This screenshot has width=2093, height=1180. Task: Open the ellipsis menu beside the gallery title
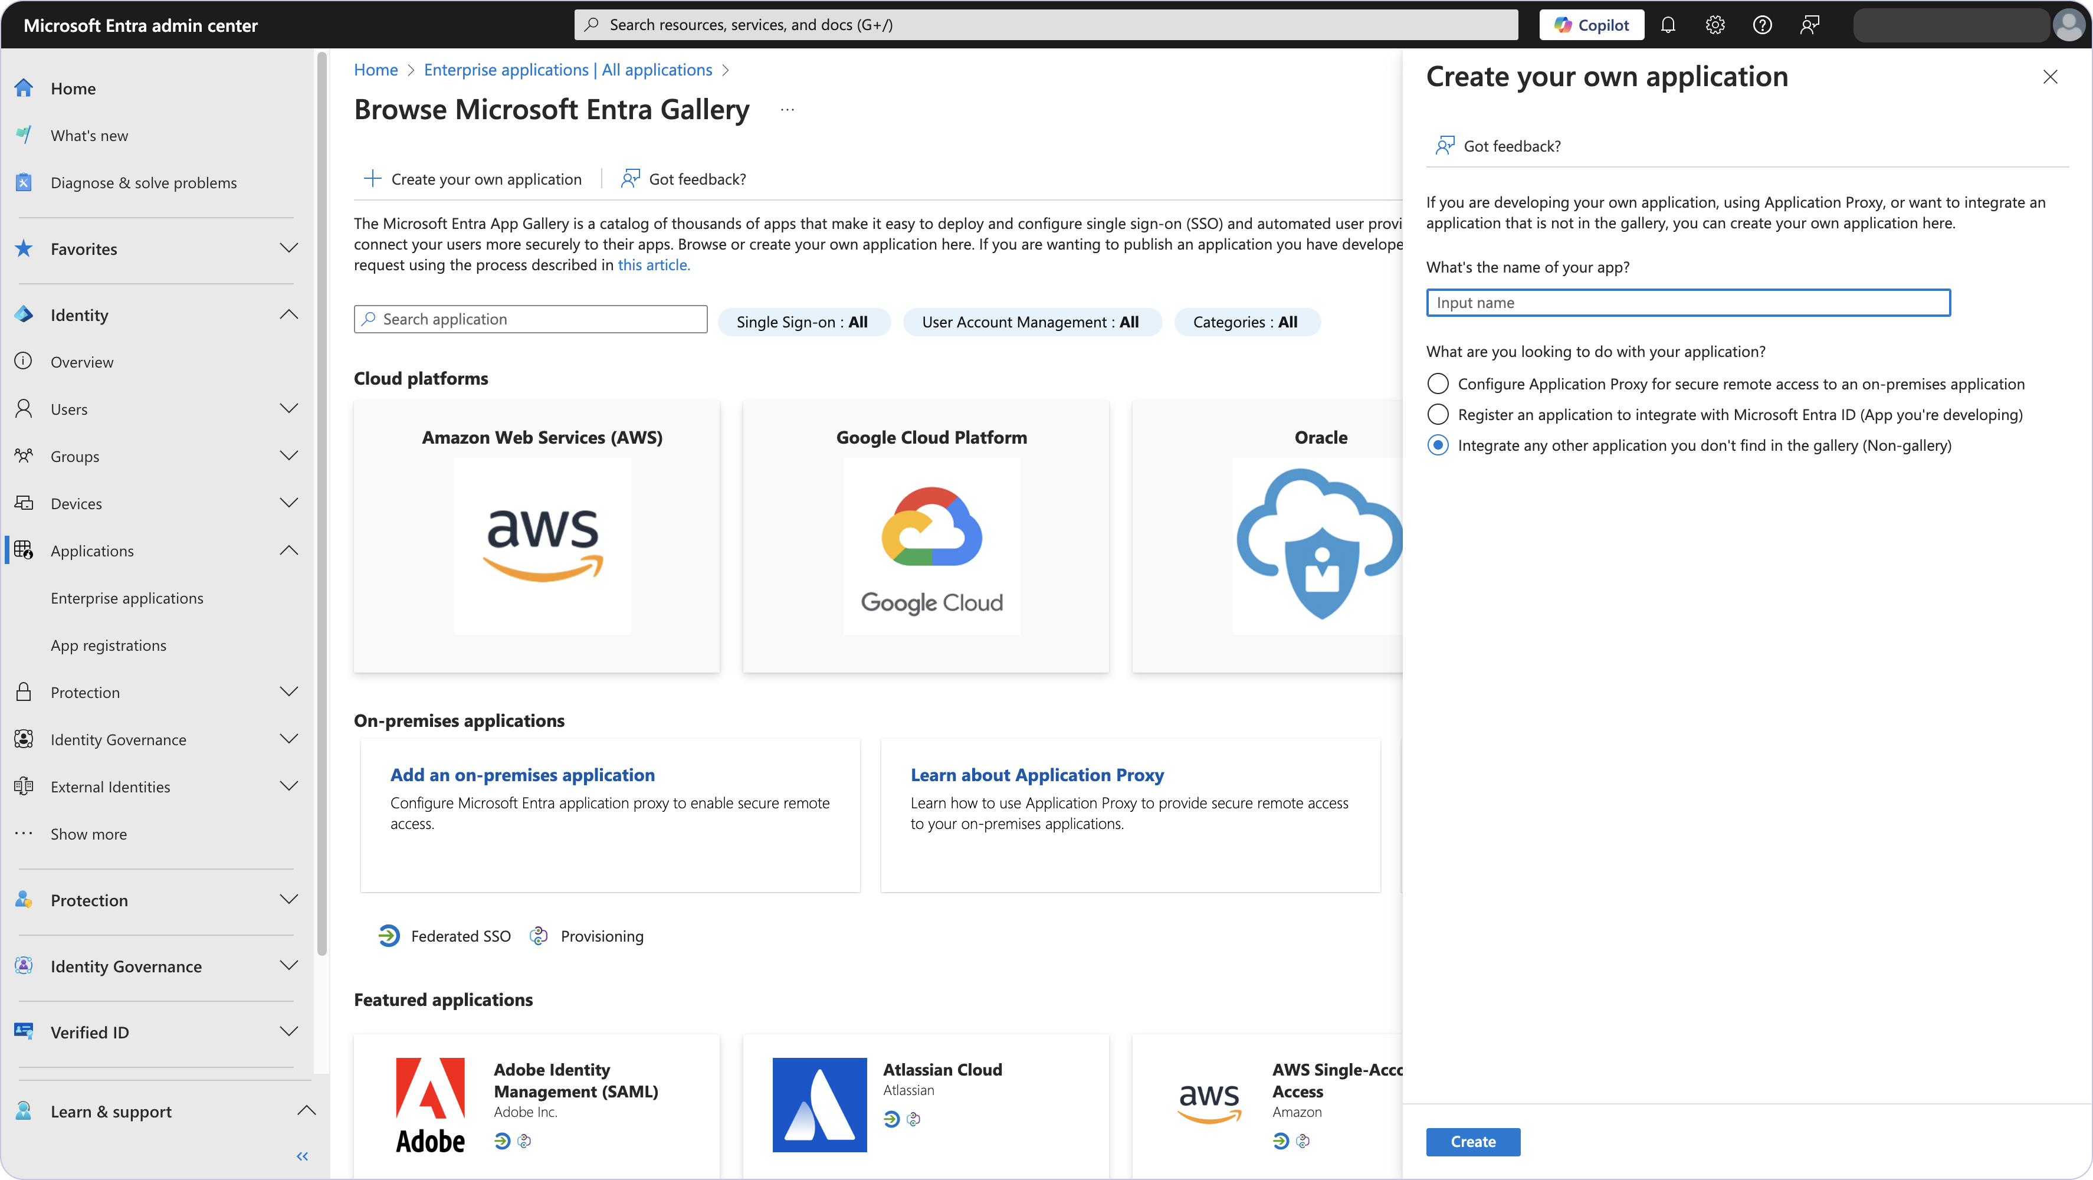788,110
